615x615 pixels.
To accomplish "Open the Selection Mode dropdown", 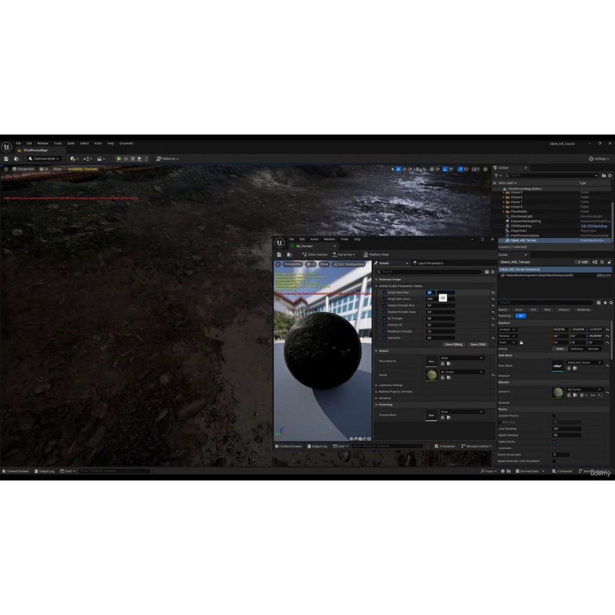I will tap(45, 159).
